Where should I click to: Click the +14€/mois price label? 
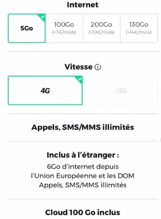139,32
